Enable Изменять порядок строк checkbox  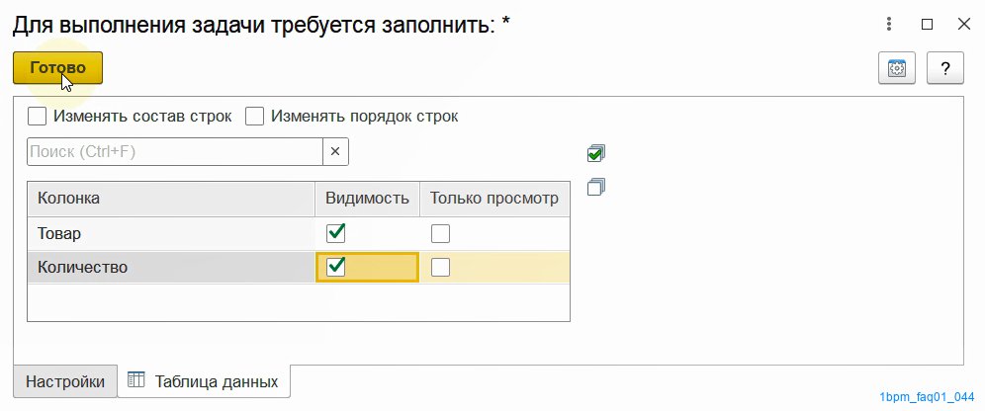[254, 116]
